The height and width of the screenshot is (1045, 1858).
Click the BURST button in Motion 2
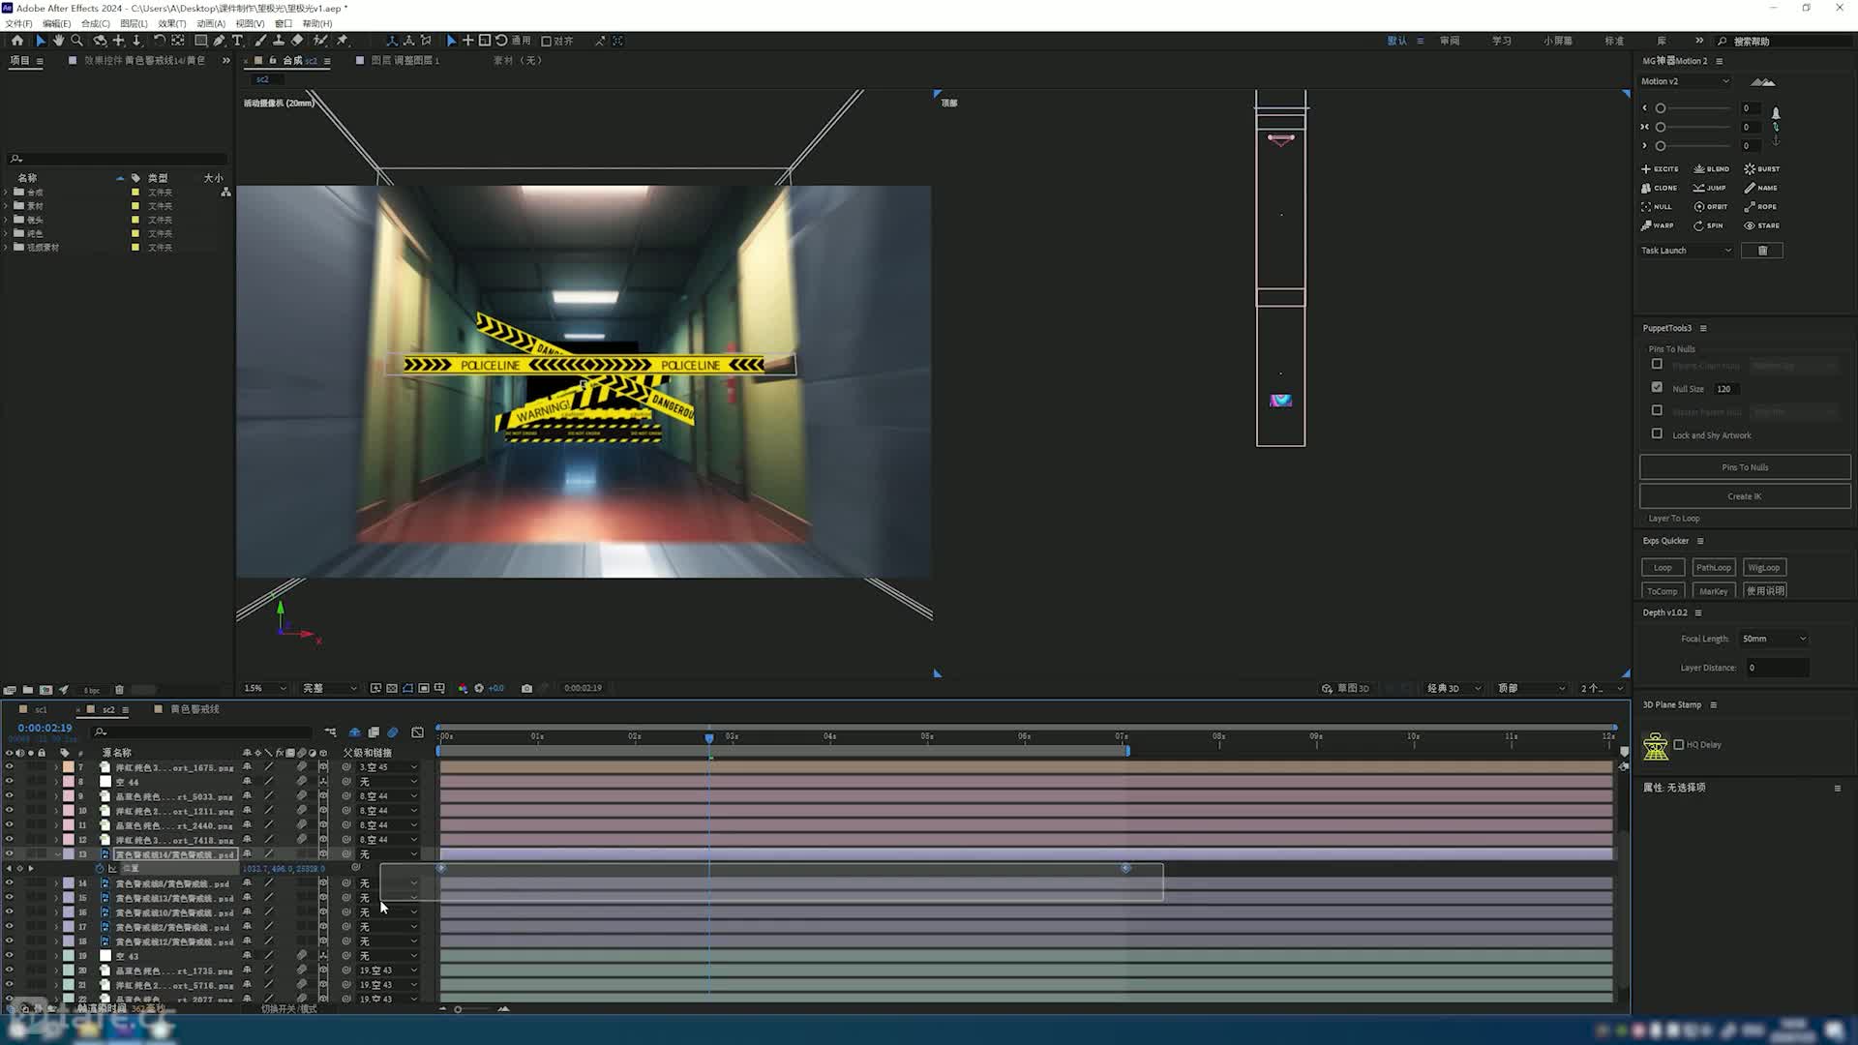coord(1762,168)
